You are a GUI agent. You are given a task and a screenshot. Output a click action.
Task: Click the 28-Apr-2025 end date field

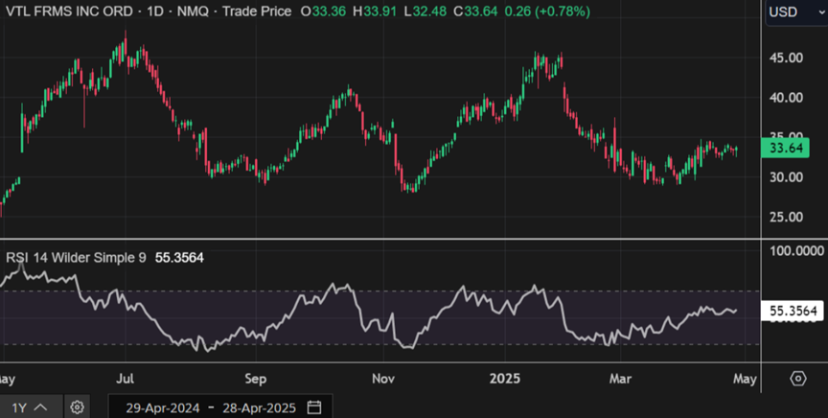tap(259, 407)
